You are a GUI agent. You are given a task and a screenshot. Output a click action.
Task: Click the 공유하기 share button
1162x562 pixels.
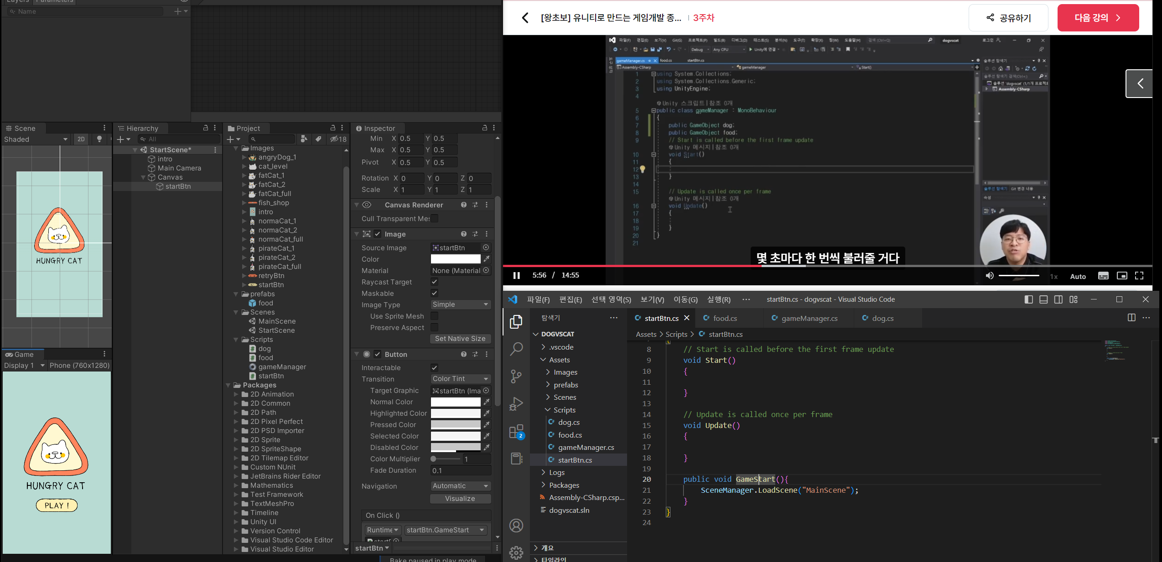pos(1009,18)
